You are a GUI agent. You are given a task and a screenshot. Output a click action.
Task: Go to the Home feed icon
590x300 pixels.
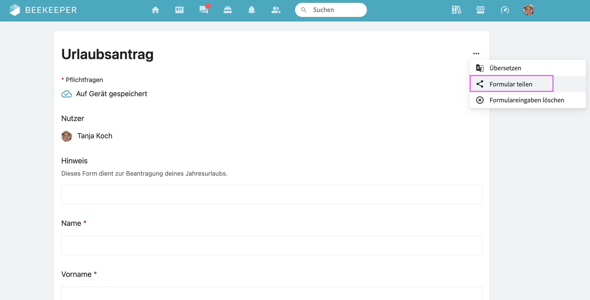pos(155,10)
